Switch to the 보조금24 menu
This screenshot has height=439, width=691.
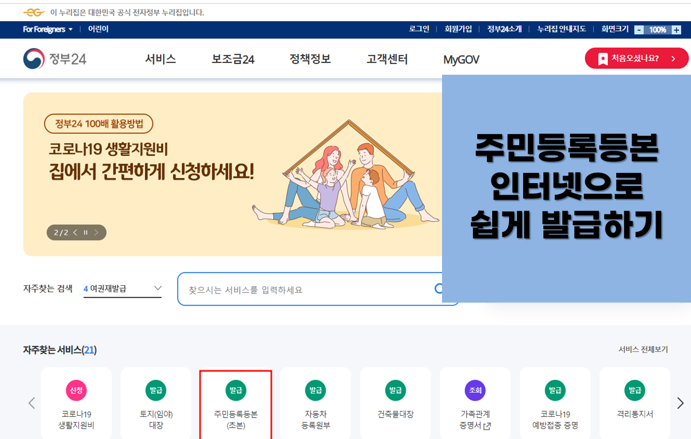pos(233,59)
